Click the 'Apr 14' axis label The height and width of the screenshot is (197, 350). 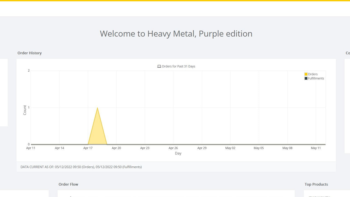tap(59, 148)
